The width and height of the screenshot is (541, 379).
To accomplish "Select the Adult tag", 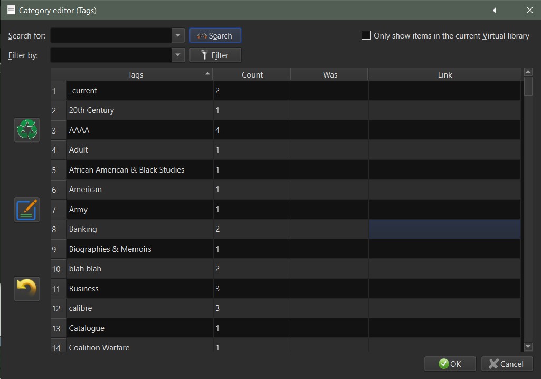I will pyautogui.click(x=140, y=150).
